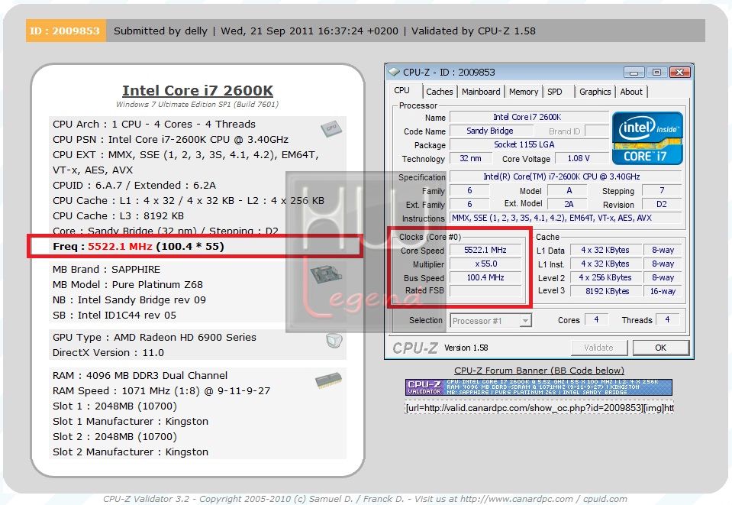Click the CPU-Z Validator forum banner image
732x505 pixels.
(x=539, y=387)
